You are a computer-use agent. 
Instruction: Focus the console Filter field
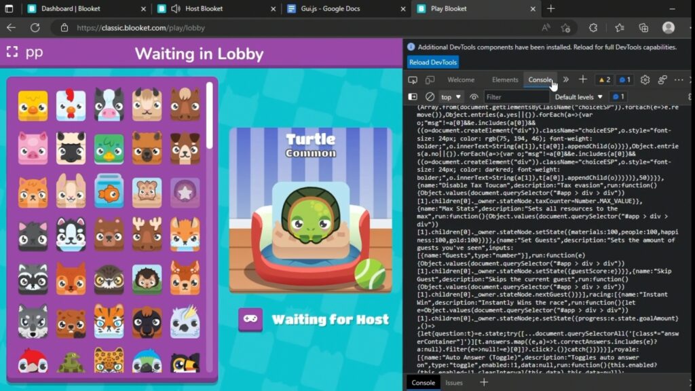coord(516,96)
